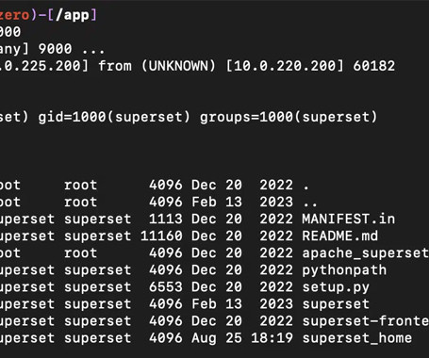The image size is (429, 358).
Task: Click the setup.py filename
Action: point(336,287)
